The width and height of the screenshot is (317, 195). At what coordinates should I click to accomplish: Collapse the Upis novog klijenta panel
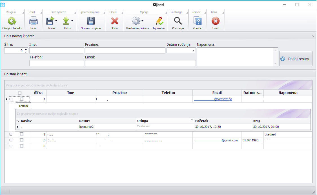312,36
